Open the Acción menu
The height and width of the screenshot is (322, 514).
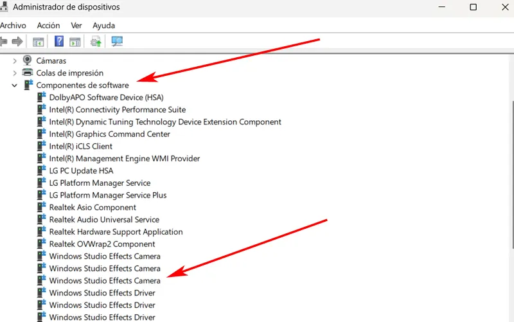click(48, 26)
